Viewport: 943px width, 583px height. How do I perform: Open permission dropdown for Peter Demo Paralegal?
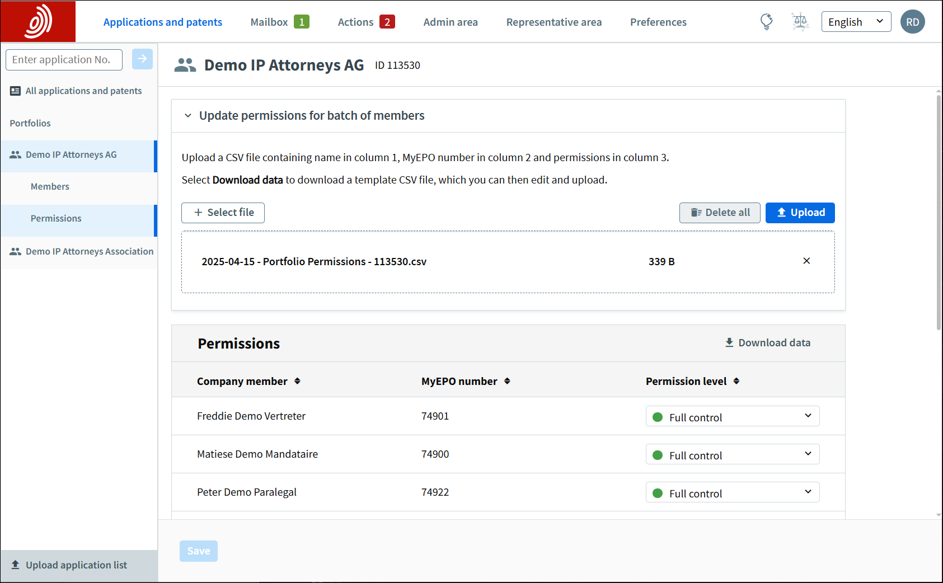click(732, 492)
